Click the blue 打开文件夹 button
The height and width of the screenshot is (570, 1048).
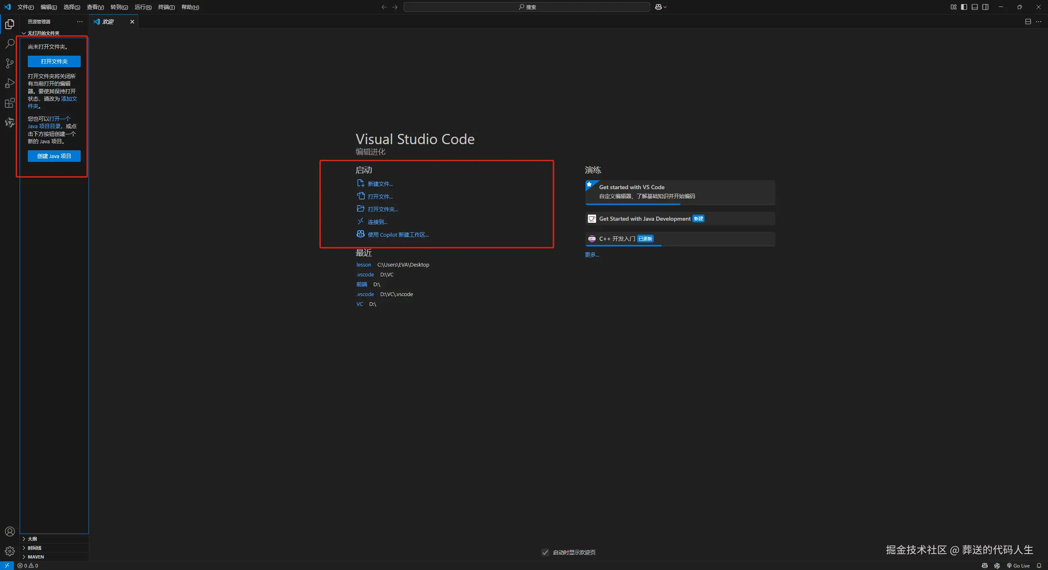54,61
